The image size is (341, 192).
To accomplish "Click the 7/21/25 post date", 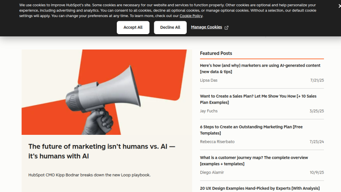I will click(x=317, y=80).
